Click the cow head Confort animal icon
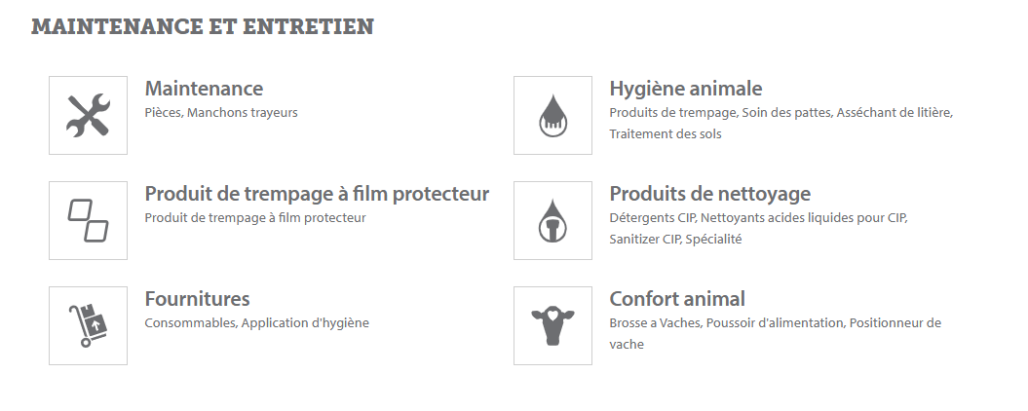The height and width of the screenshot is (411, 1028). pos(552,325)
